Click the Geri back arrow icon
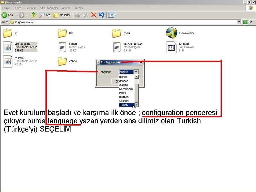 click(x=4, y=15)
